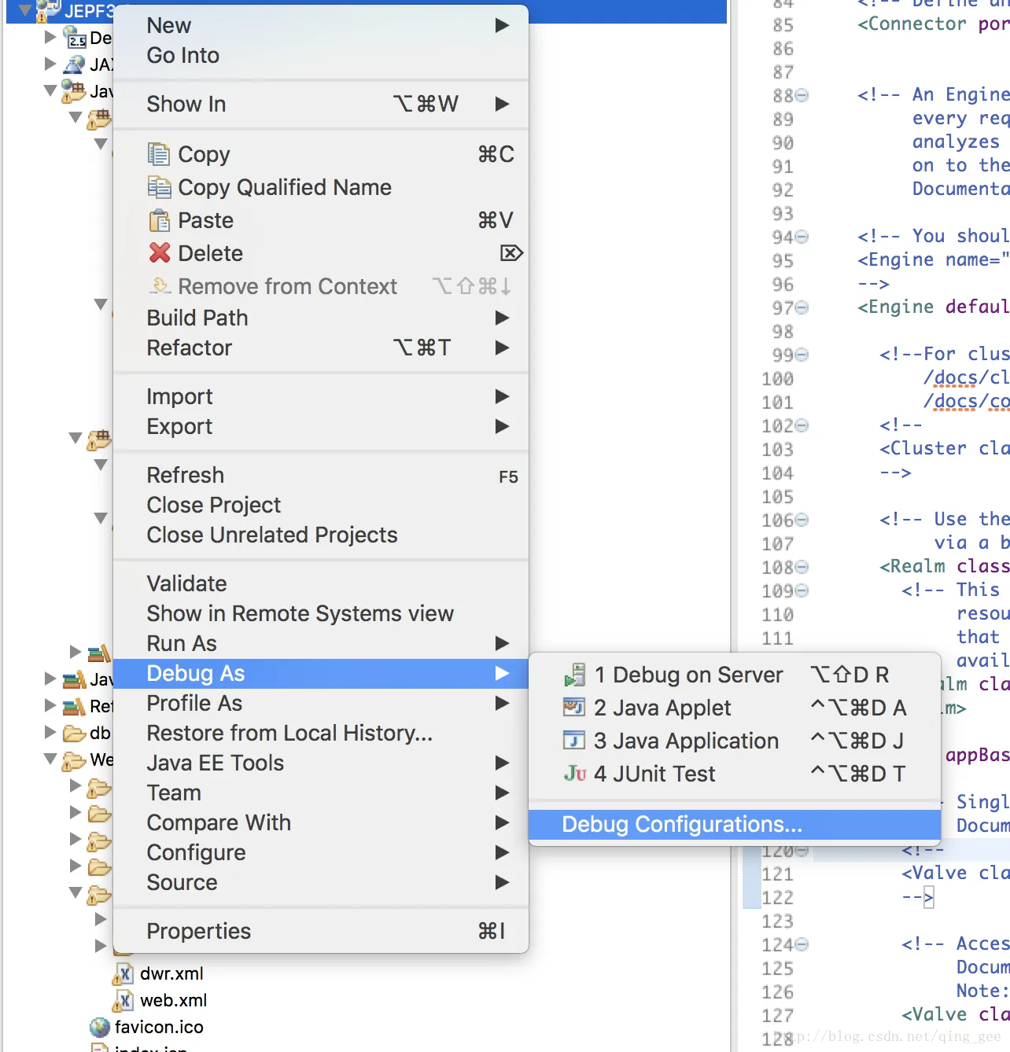The height and width of the screenshot is (1052, 1010).
Task: Click the Engine tag on line 97
Action: (x=895, y=307)
